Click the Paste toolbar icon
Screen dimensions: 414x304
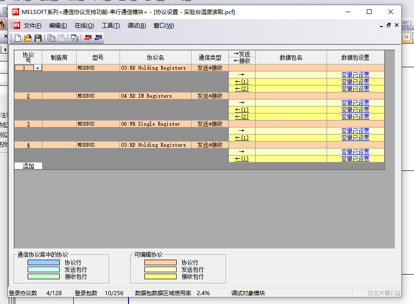point(61,38)
